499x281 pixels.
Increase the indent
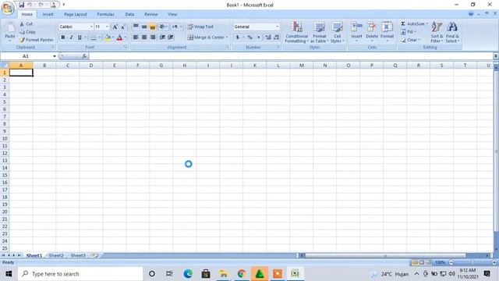171,37
